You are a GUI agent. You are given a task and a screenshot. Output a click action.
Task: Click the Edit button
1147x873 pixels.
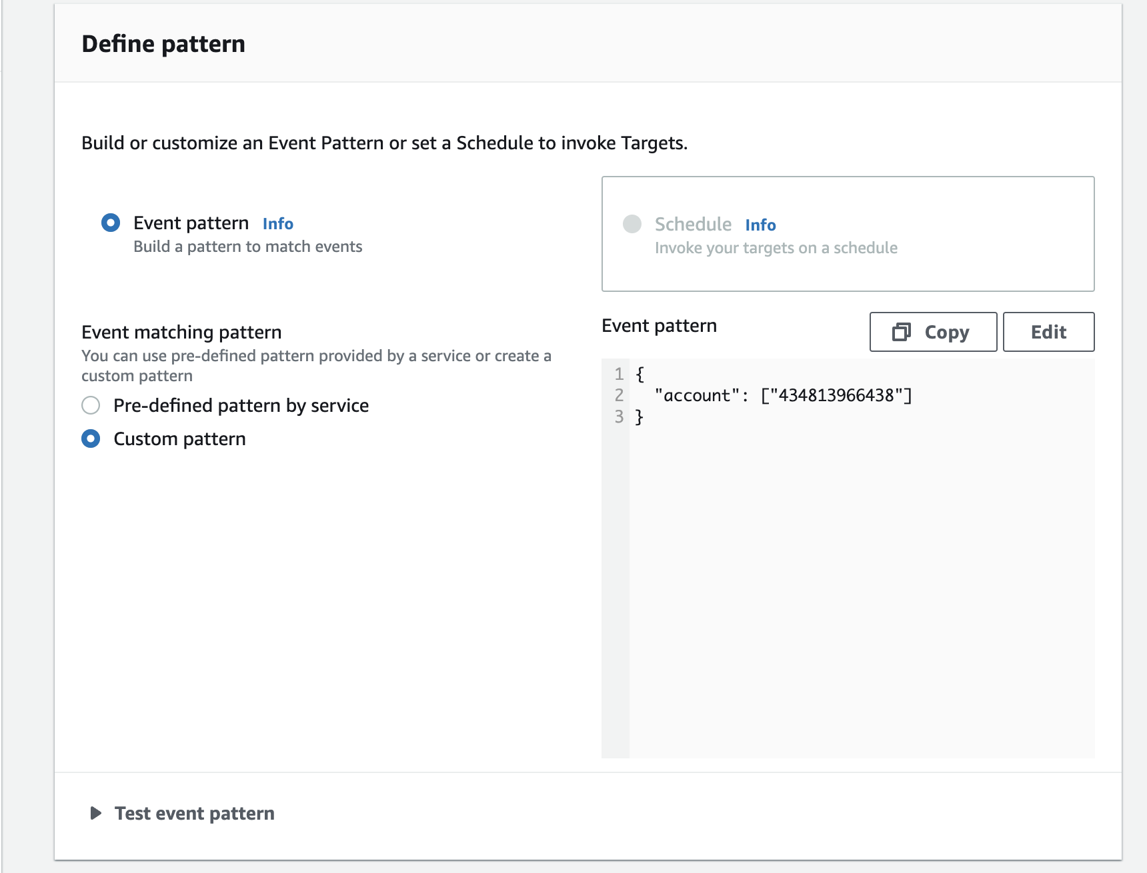point(1048,331)
